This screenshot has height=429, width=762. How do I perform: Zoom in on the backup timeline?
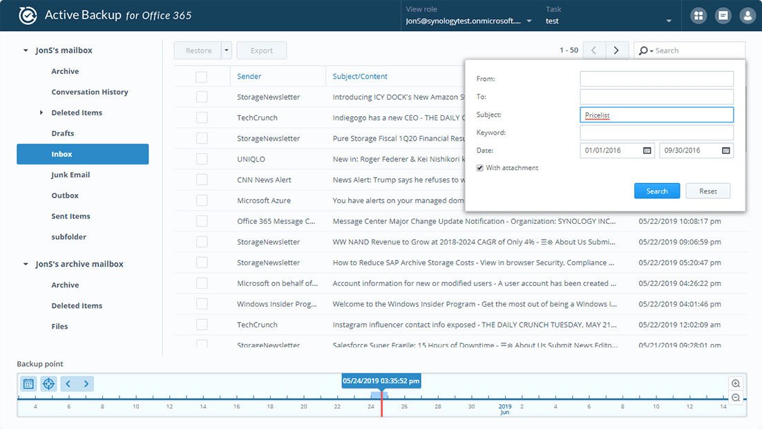click(x=736, y=383)
